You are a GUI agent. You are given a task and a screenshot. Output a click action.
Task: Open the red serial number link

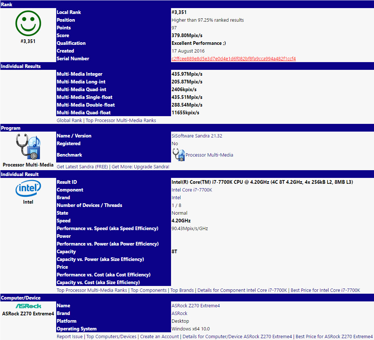(233, 58)
